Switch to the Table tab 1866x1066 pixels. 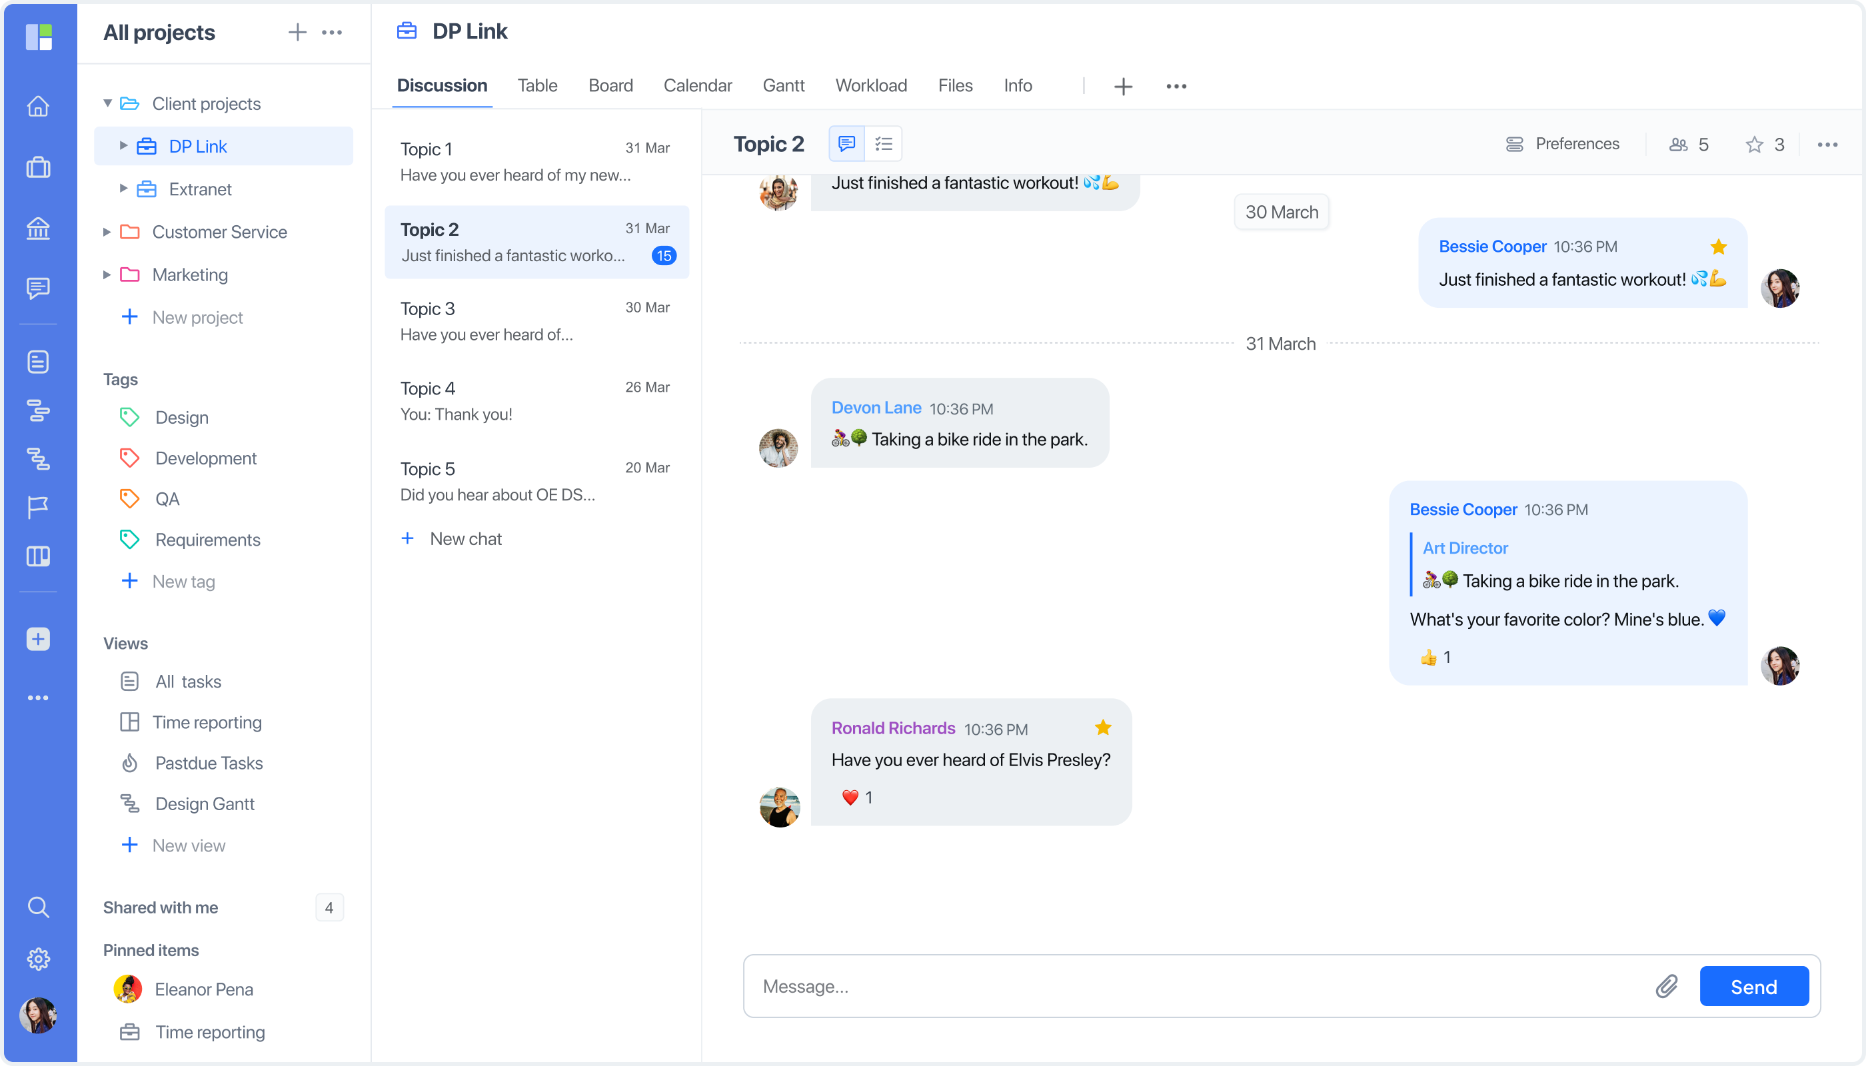click(538, 86)
